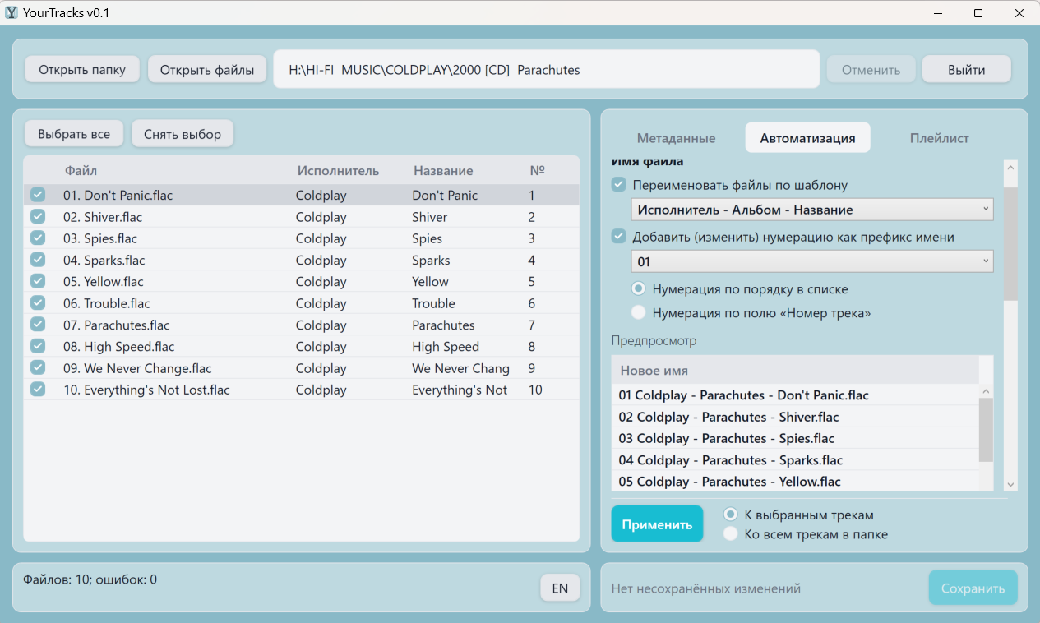The image size is (1040, 623).
Task: Switch language with the EN button
Action: (x=560, y=588)
